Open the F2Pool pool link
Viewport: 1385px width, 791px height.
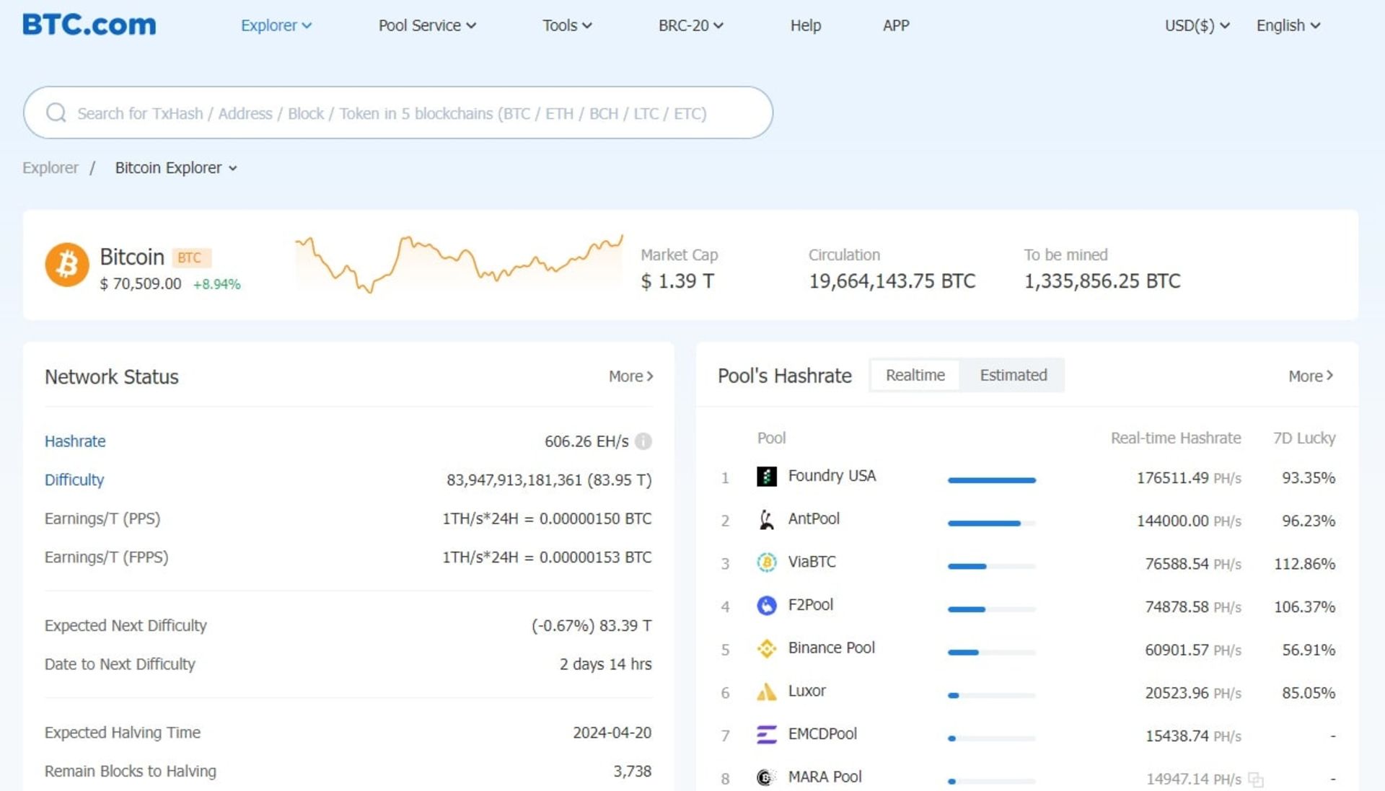pyautogui.click(x=811, y=605)
